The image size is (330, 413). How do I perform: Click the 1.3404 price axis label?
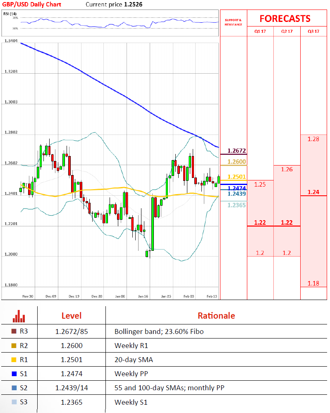pos(11,41)
